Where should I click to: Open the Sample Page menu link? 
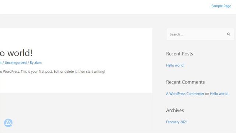[221, 6]
